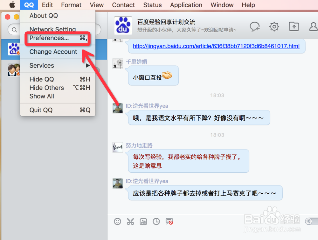Open chat history via the clock icon
The height and width of the screenshot is (240, 318).
tap(156, 221)
